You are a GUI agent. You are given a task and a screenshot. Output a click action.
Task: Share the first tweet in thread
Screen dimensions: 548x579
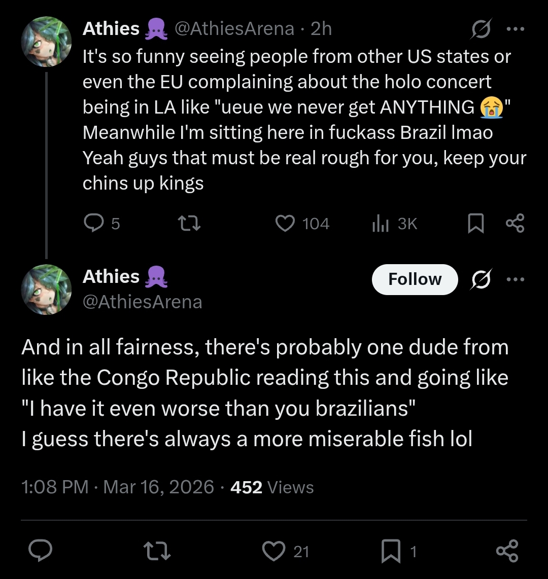pos(516,223)
